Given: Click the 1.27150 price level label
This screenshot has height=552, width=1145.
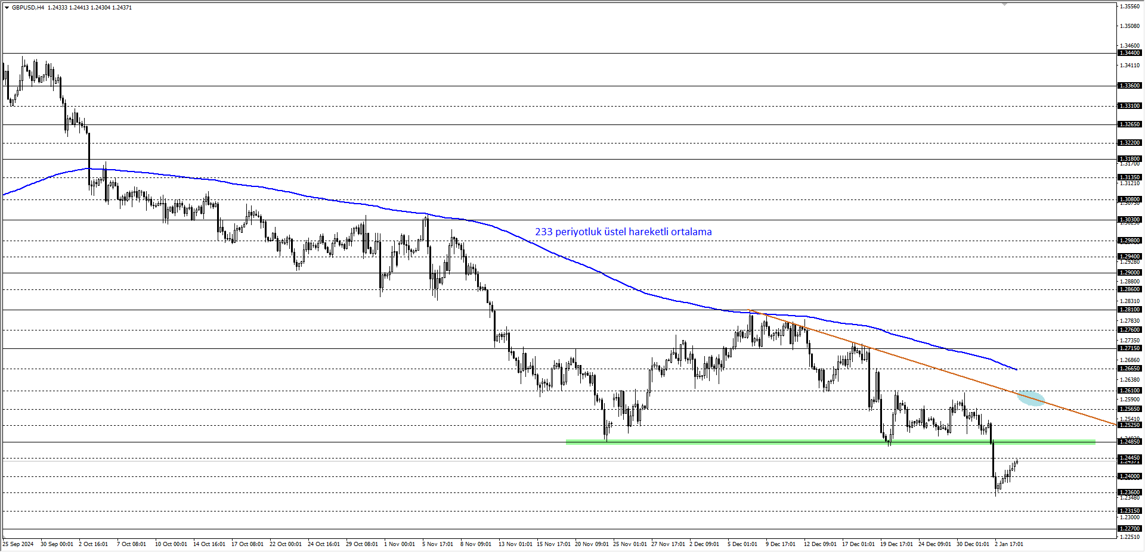Looking at the screenshot, I should click(1129, 348).
